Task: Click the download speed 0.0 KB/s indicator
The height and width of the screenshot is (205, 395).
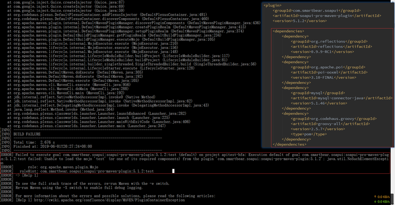Action: [382, 201]
